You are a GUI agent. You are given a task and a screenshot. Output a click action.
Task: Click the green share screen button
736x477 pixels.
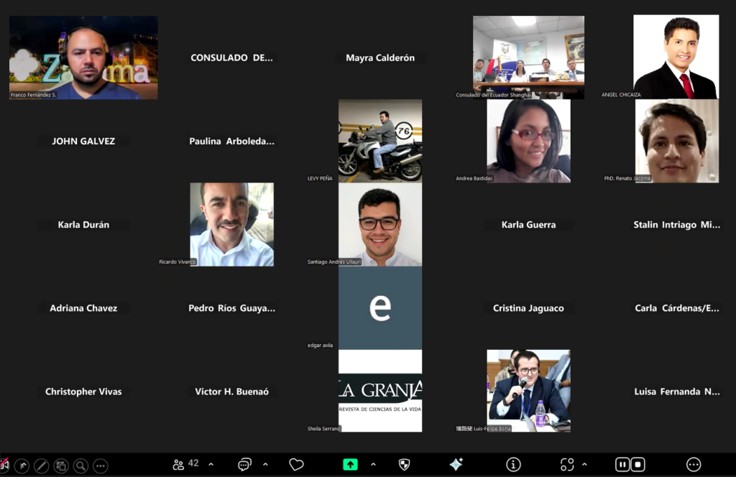[350, 465]
